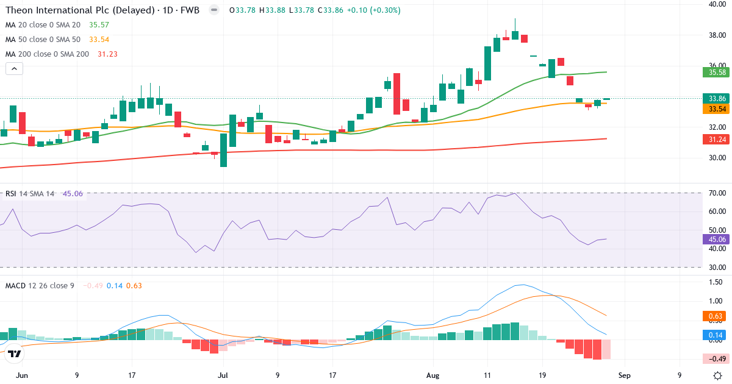Image resolution: width=732 pixels, height=384 pixels.
Task: Select the RSI 14 SMA 14 legend
Action: coord(30,194)
